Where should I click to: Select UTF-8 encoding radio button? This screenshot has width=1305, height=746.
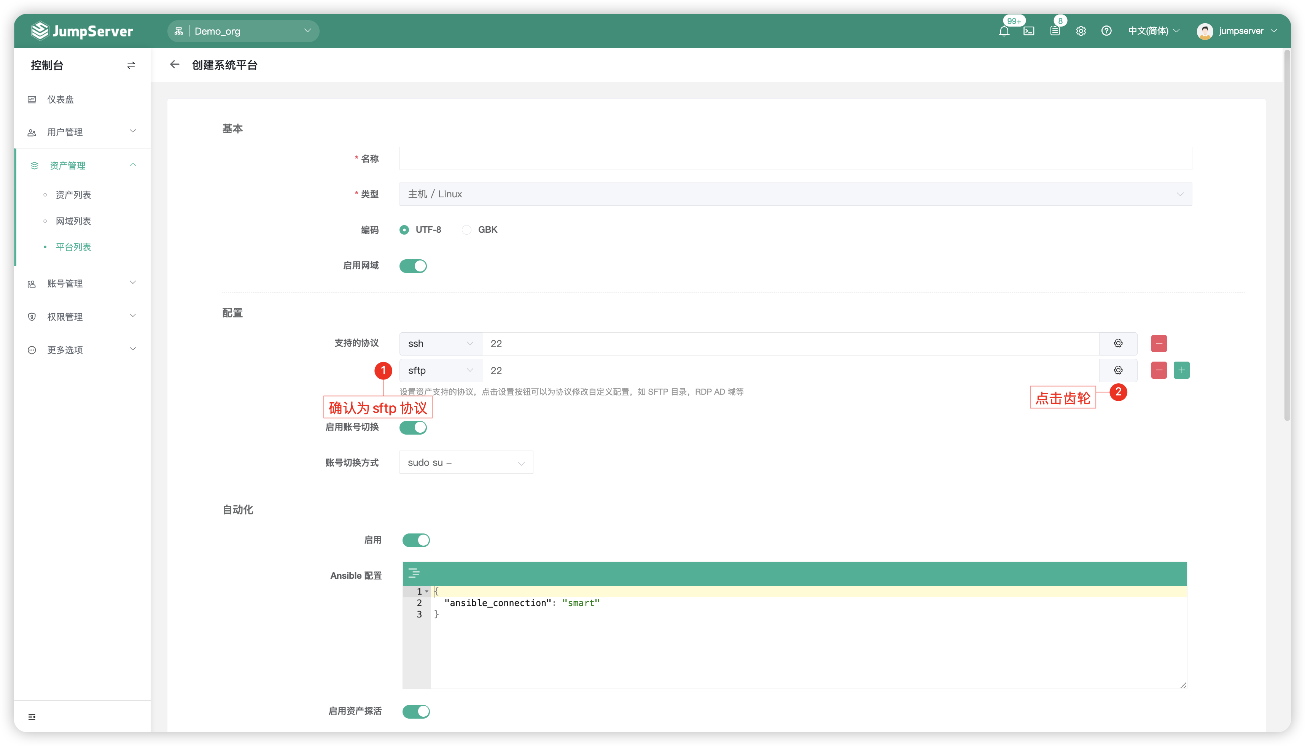[x=404, y=230]
